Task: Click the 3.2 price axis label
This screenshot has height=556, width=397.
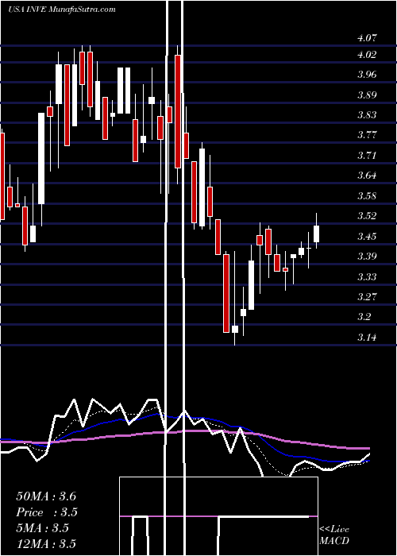Action: click(x=364, y=317)
